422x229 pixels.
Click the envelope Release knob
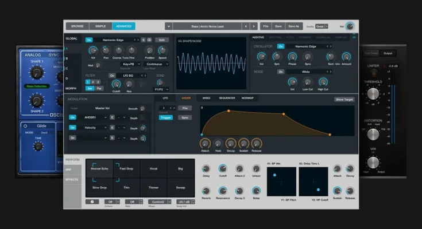[x=257, y=144]
